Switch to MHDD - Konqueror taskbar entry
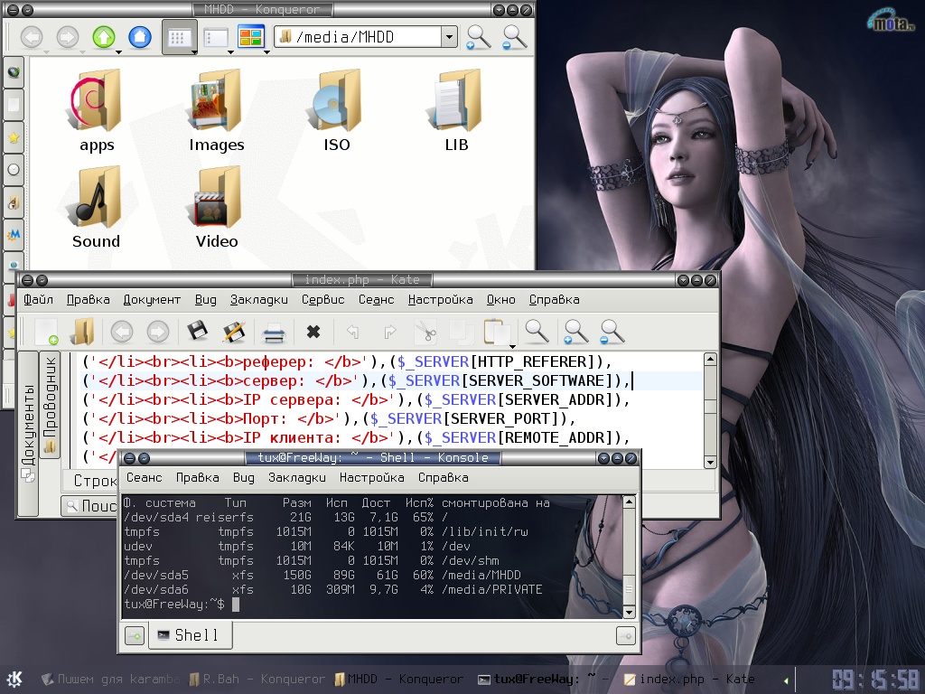 [398, 680]
